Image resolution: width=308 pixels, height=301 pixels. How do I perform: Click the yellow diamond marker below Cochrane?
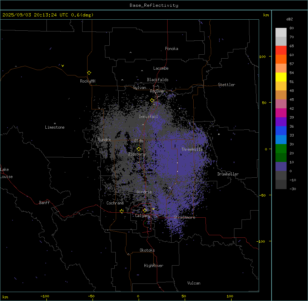coord(122,211)
